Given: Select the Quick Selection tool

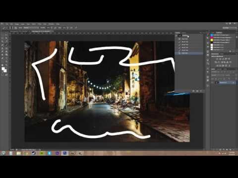Looking at the screenshot, I should click(6, 38).
